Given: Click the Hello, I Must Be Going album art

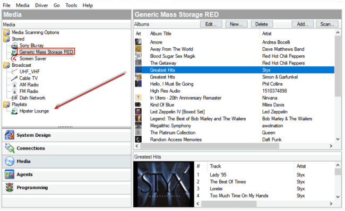Looking at the screenshot, I should (138, 84).
